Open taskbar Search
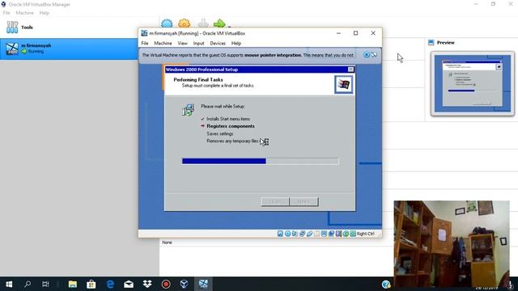 click(28, 284)
